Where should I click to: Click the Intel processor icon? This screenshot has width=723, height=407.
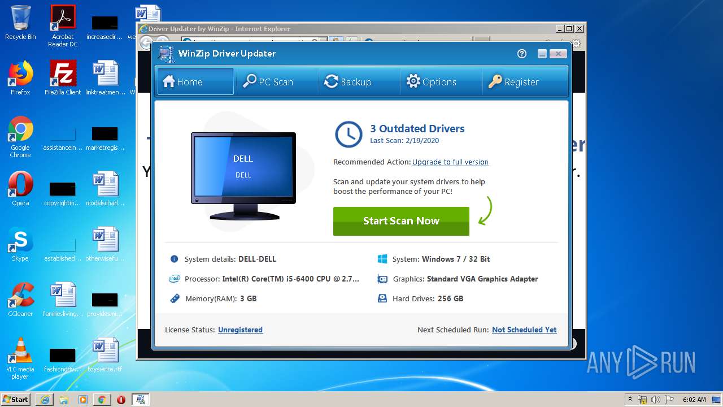pyautogui.click(x=175, y=279)
